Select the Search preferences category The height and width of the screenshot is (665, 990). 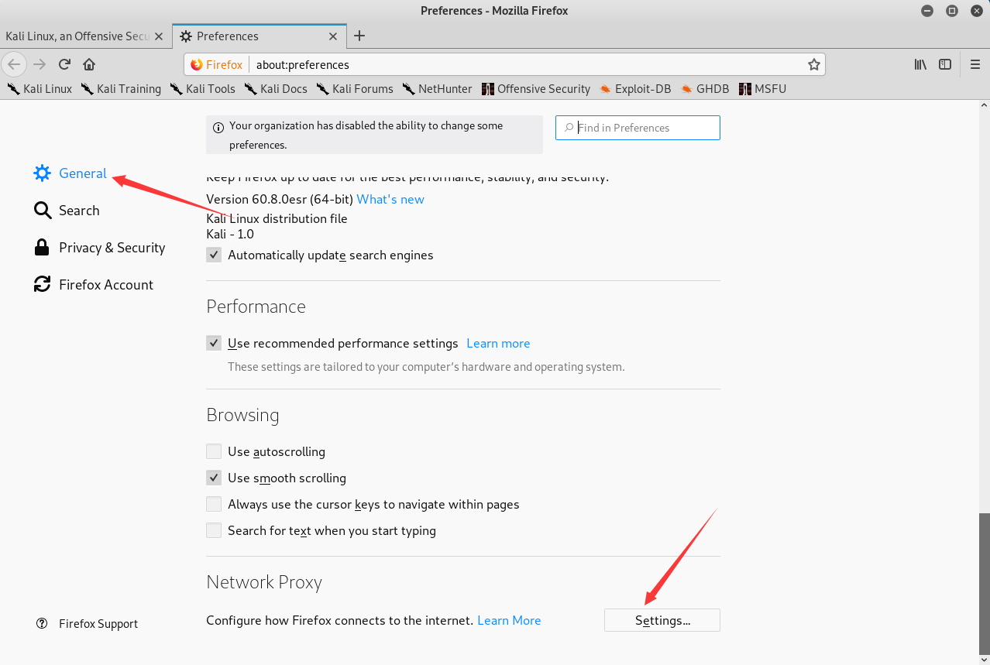(x=67, y=211)
